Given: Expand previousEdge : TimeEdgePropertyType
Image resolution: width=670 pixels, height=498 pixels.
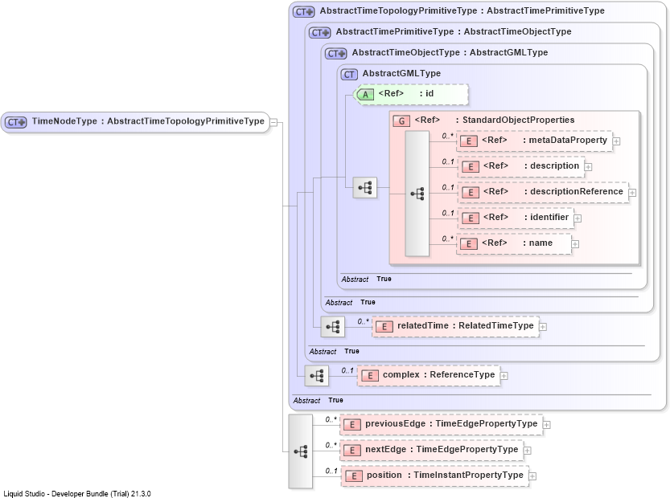Looking at the screenshot, I should click(x=546, y=425).
